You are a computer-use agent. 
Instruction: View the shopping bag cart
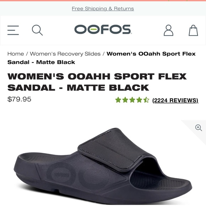coord(193,30)
